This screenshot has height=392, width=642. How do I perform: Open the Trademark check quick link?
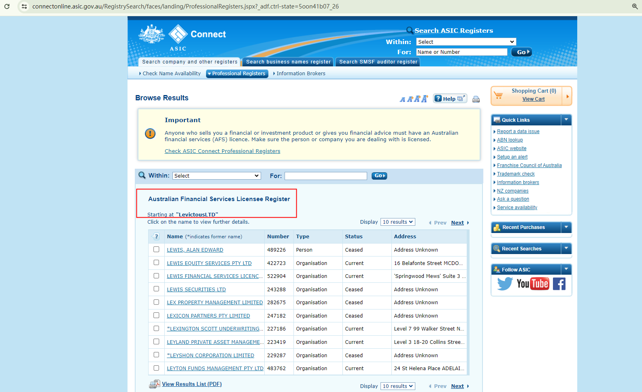click(516, 174)
